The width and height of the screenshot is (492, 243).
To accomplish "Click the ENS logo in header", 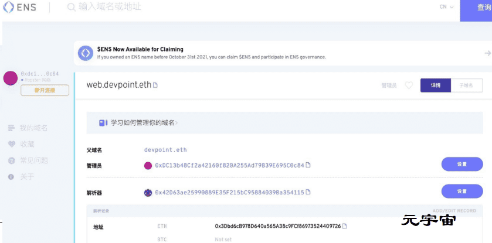I will tap(20, 8).
